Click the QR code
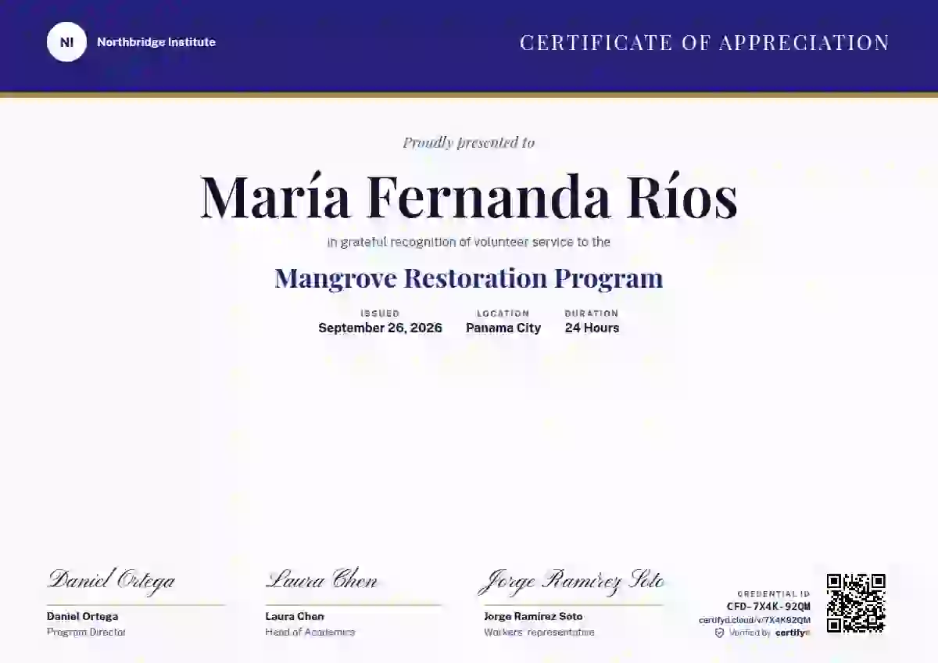Screen dimensions: 938x663 (x=856, y=603)
